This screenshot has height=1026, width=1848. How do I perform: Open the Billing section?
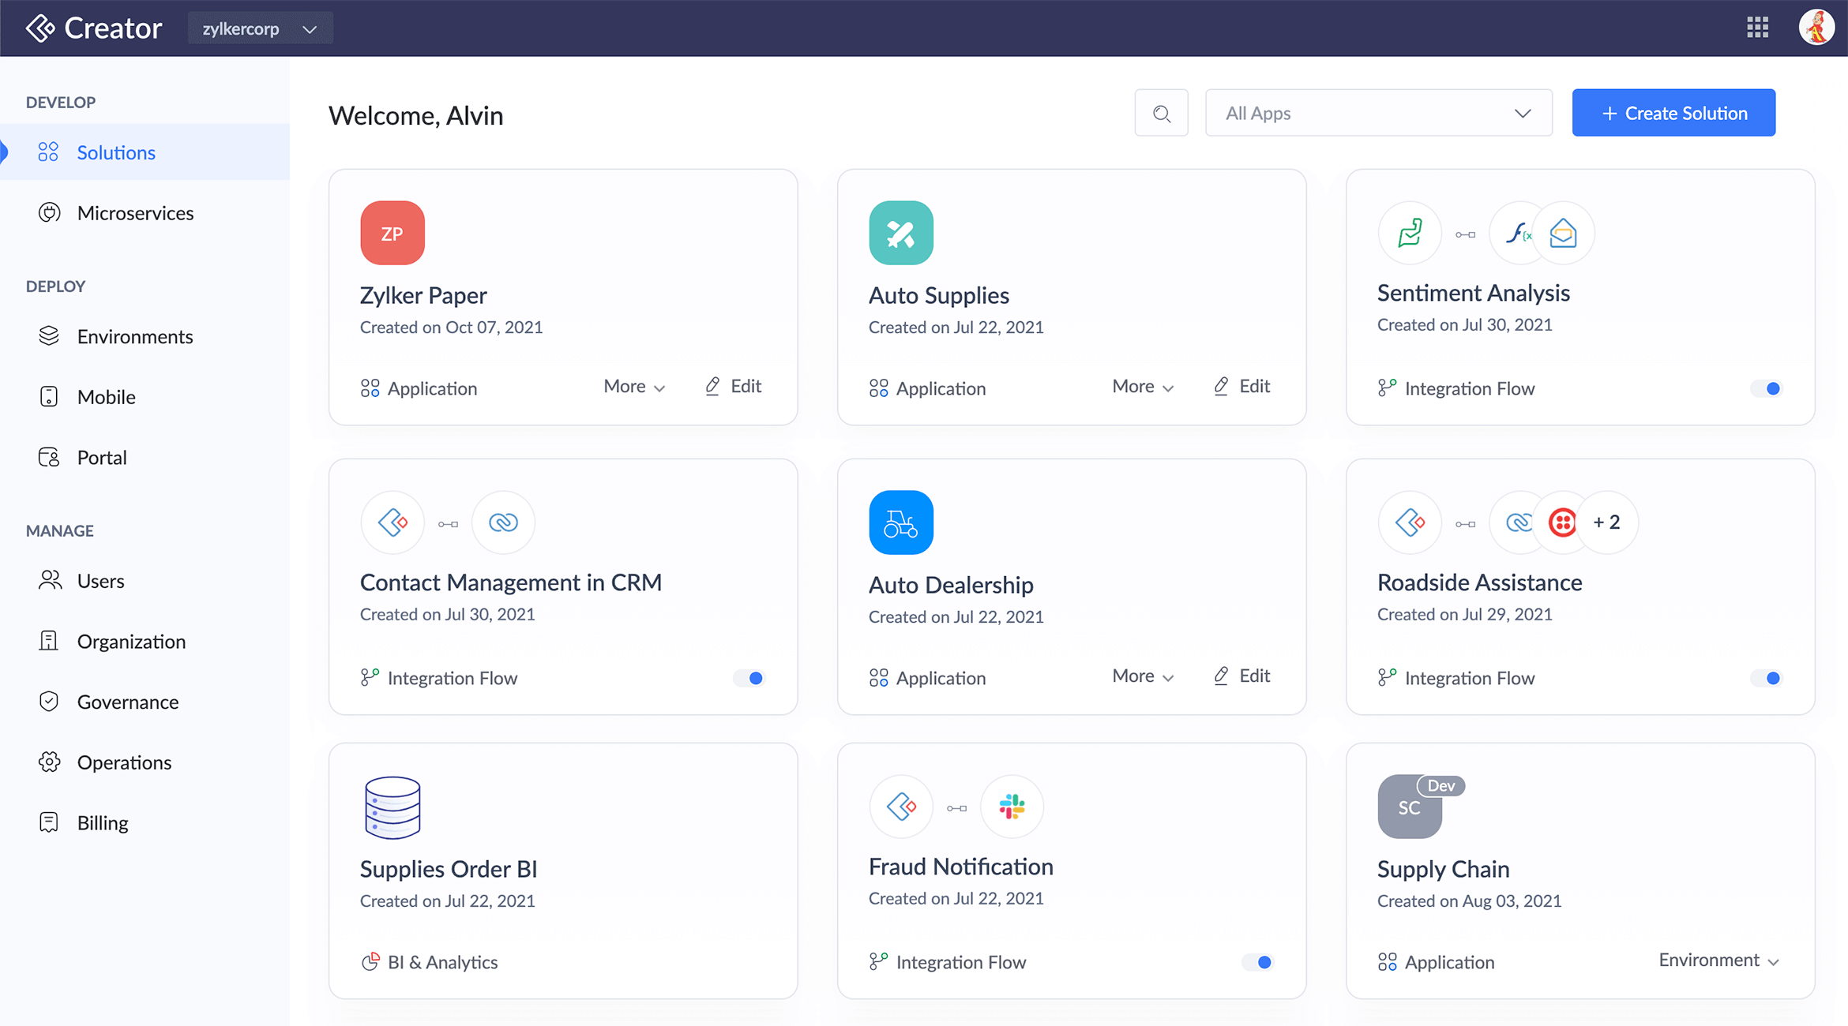102,822
